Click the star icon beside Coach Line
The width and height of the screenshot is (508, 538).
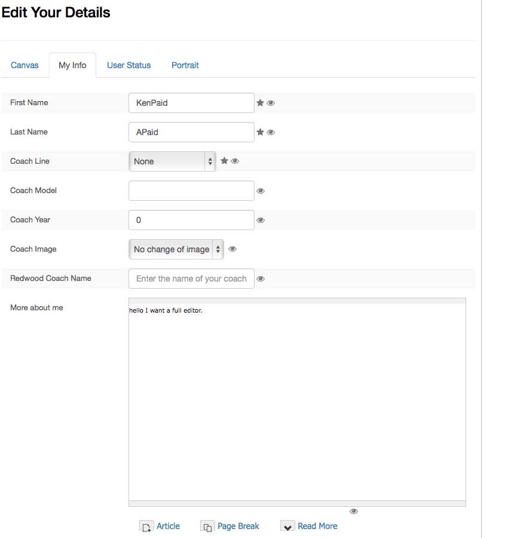(224, 161)
